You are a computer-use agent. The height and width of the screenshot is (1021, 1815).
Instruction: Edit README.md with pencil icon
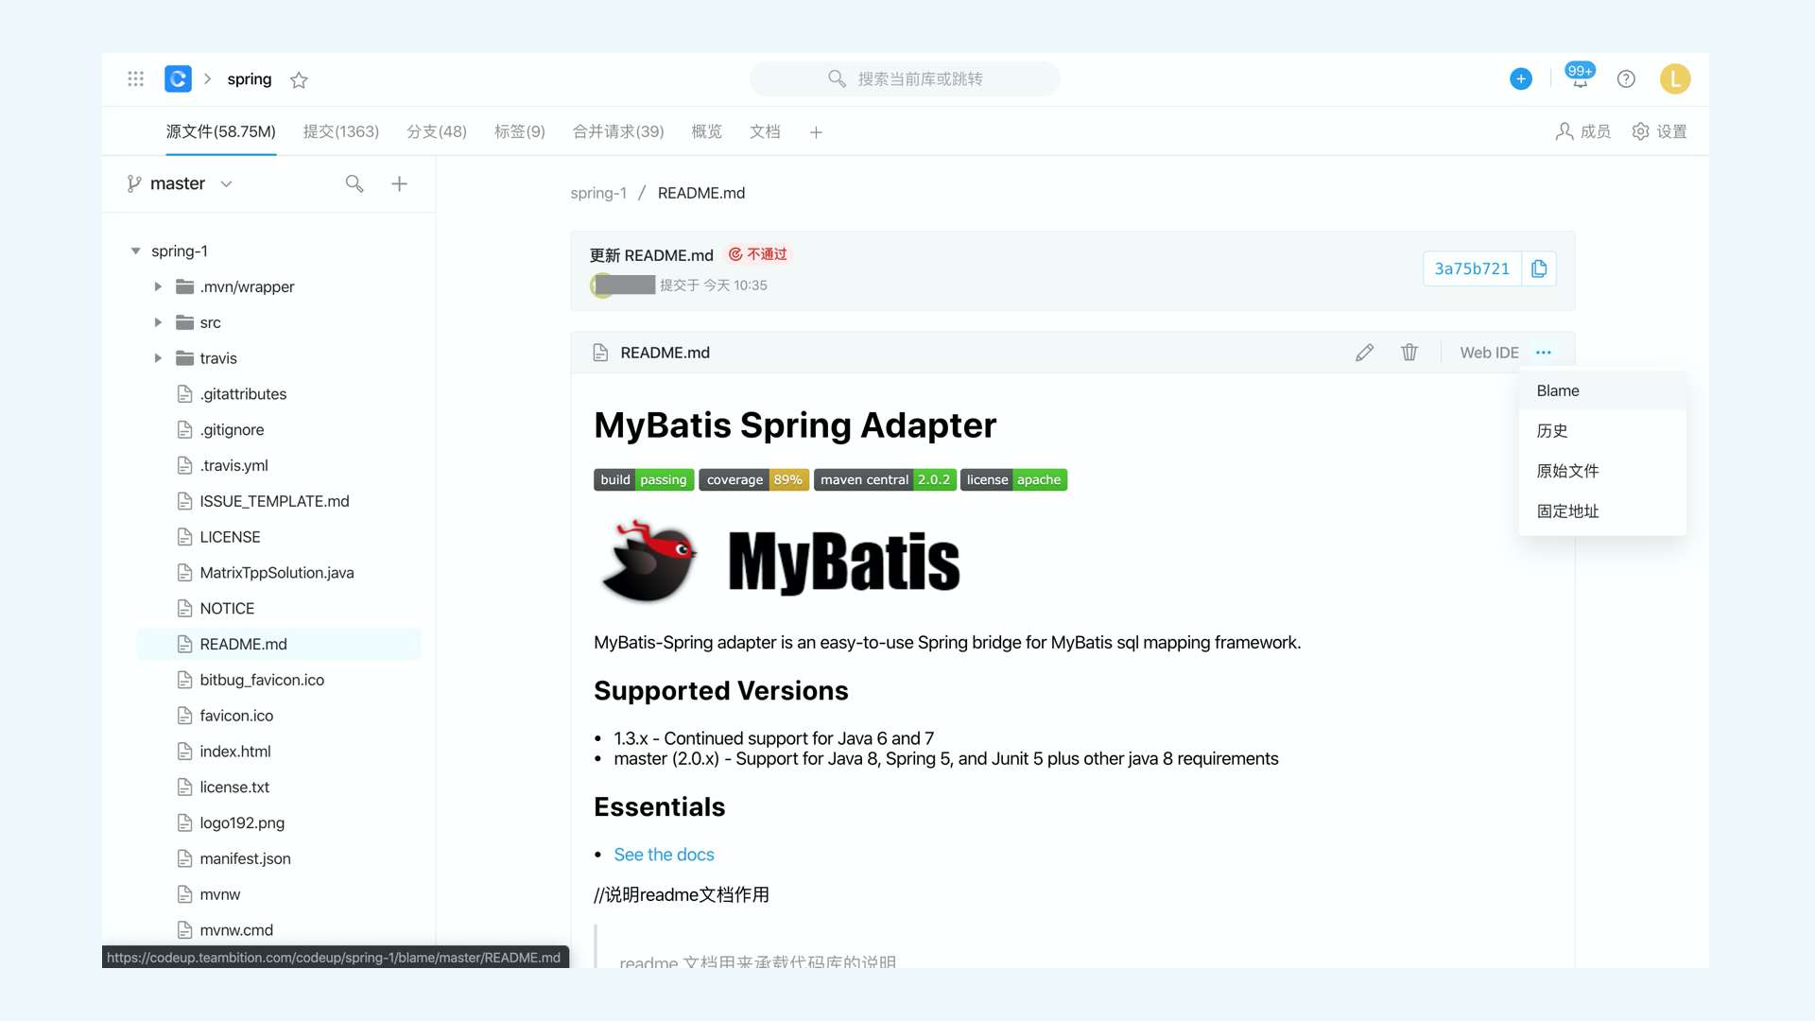tap(1364, 353)
